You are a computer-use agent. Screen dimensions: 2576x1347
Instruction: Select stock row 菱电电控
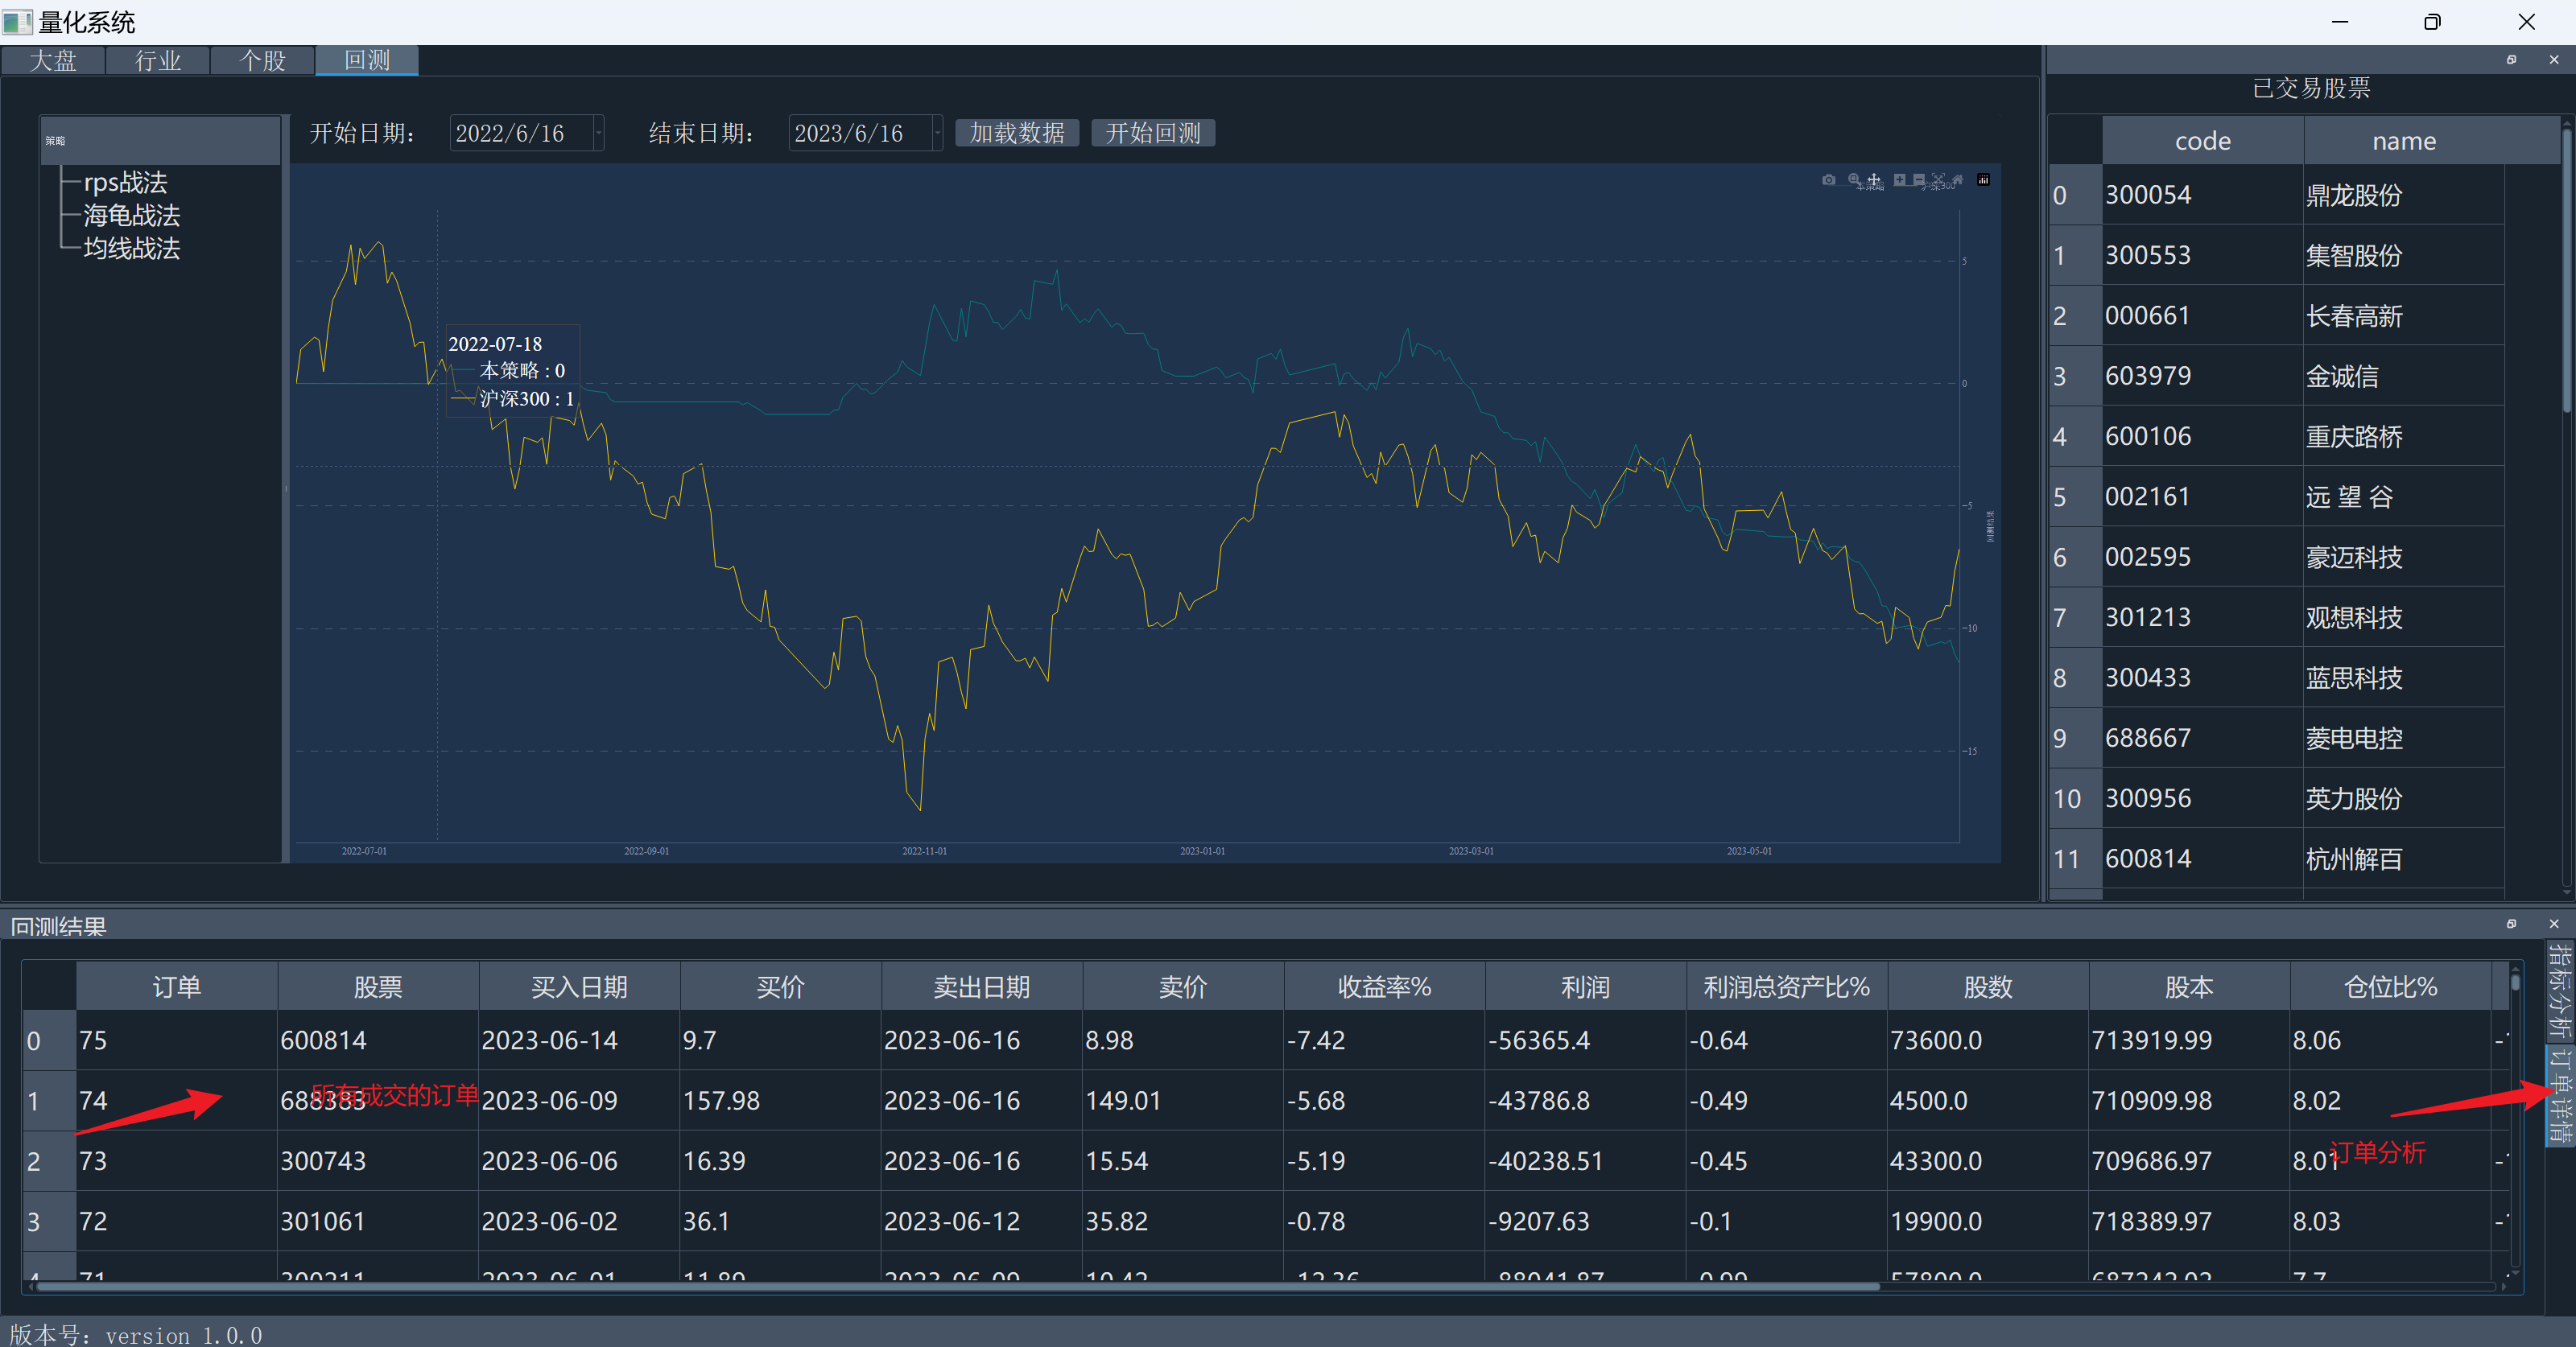click(x=2404, y=739)
